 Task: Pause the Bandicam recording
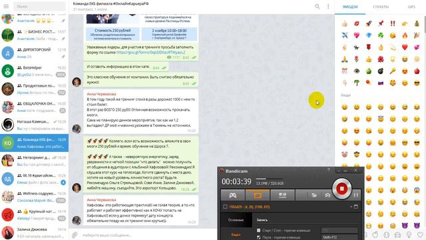pos(356,195)
